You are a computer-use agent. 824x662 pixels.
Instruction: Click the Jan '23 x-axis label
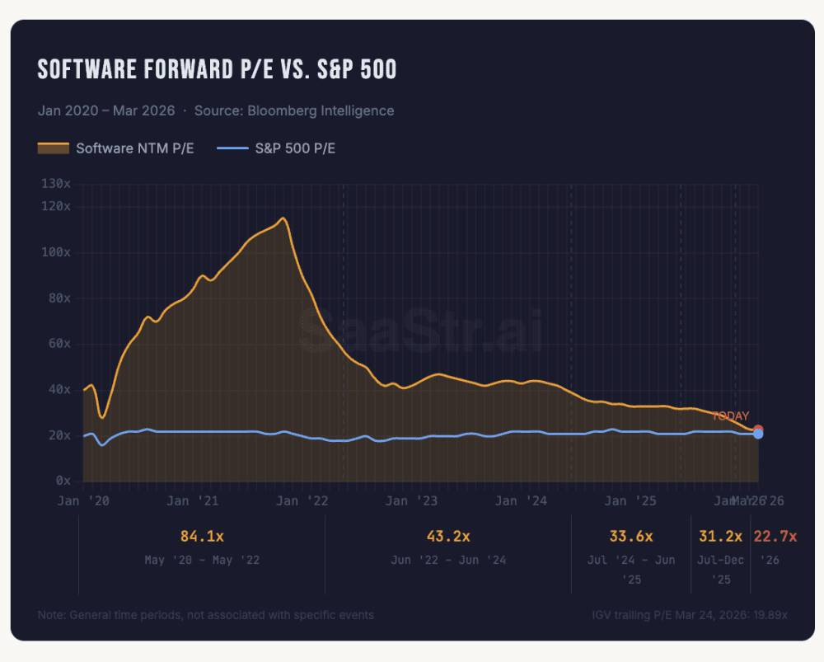pyautogui.click(x=411, y=501)
